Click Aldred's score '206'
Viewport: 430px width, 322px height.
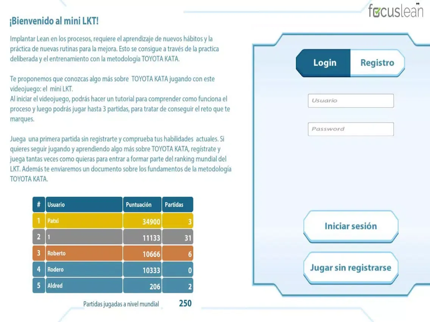(155, 286)
